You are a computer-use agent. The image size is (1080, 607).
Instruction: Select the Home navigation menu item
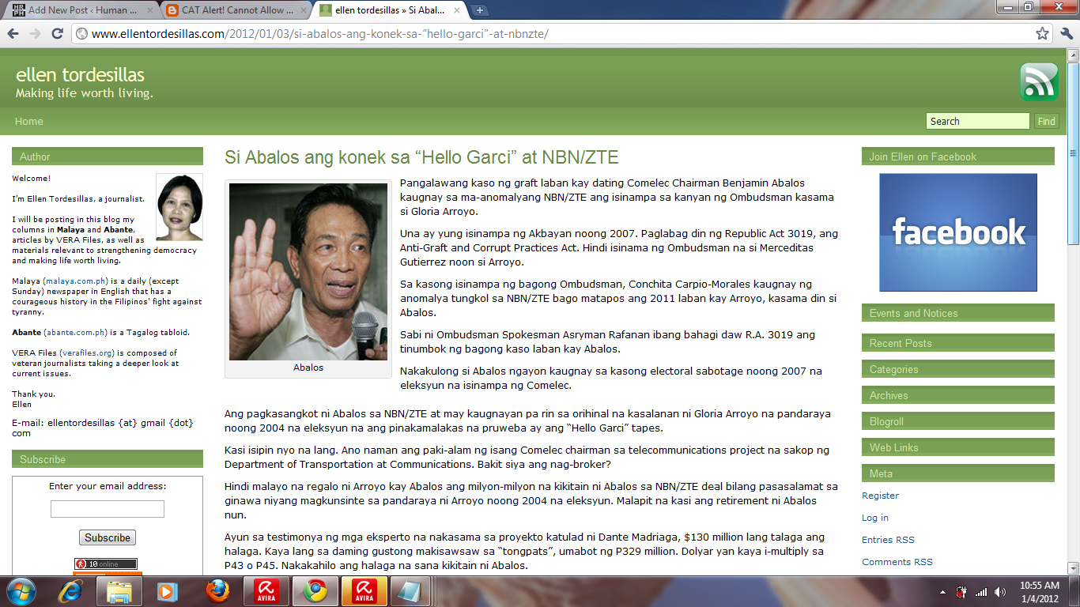(29, 121)
